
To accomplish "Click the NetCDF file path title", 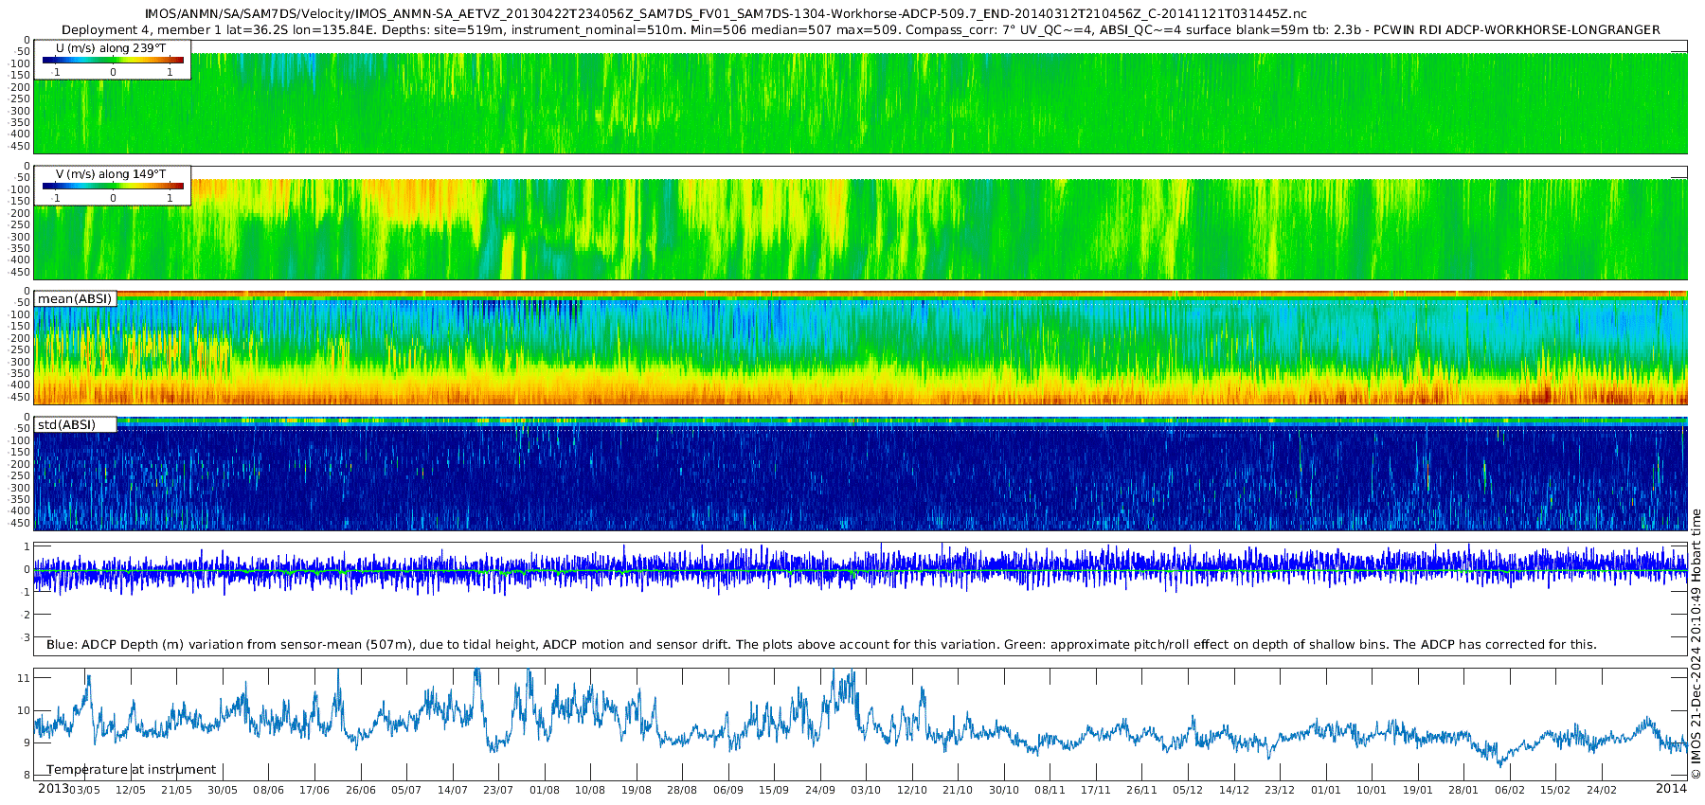I will click(725, 13).
